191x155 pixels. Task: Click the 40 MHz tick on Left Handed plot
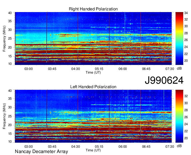click(x=10, y=91)
